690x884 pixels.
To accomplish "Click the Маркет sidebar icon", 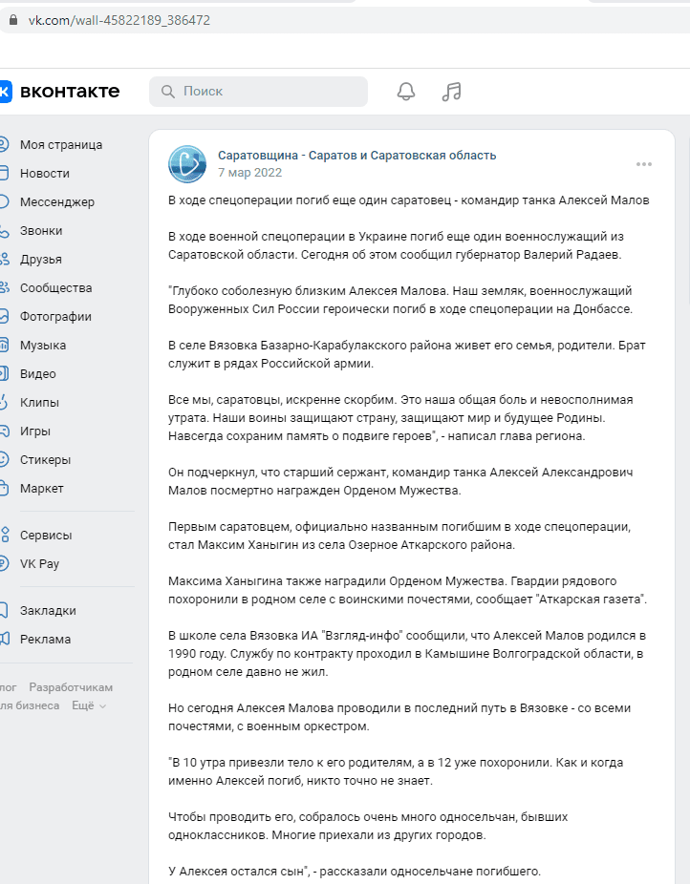I will point(4,488).
